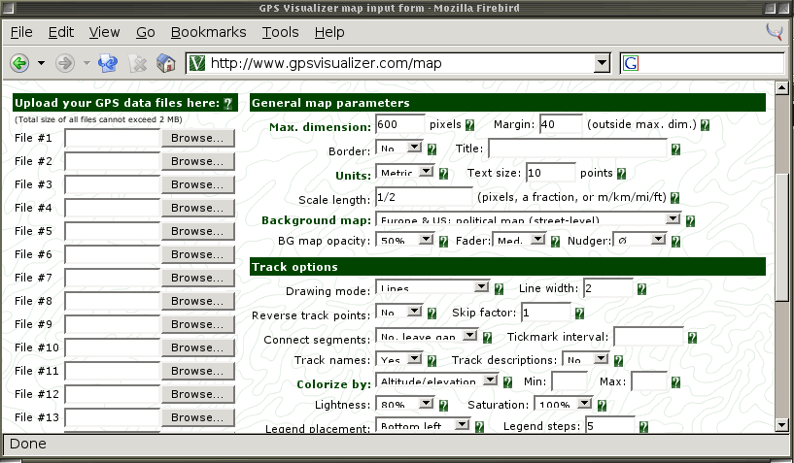Click the Home toolbar icon
The width and height of the screenshot is (794, 463).
pyautogui.click(x=165, y=63)
